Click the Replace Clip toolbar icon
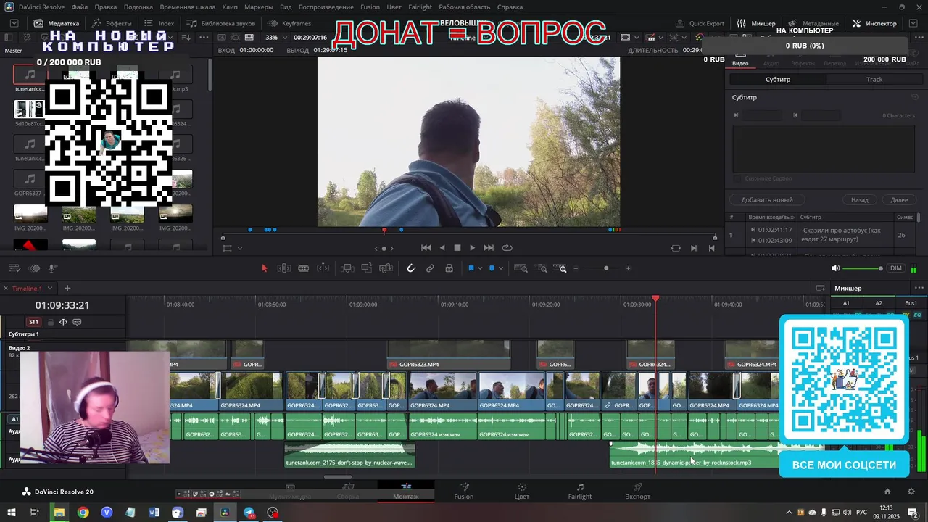928x522 pixels. click(x=386, y=268)
